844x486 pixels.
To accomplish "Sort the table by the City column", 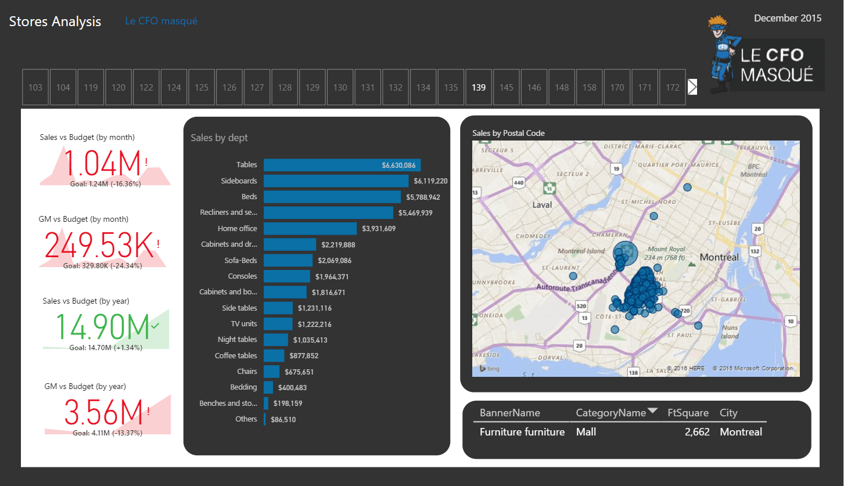I will pos(728,413).
